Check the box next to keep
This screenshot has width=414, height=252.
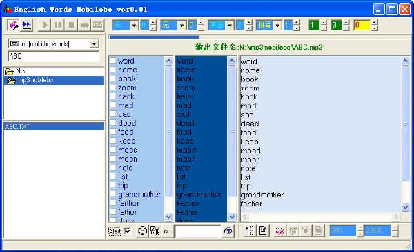click(113, 141)
